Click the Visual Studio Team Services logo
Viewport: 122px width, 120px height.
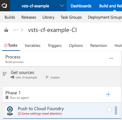click(4, 6)
